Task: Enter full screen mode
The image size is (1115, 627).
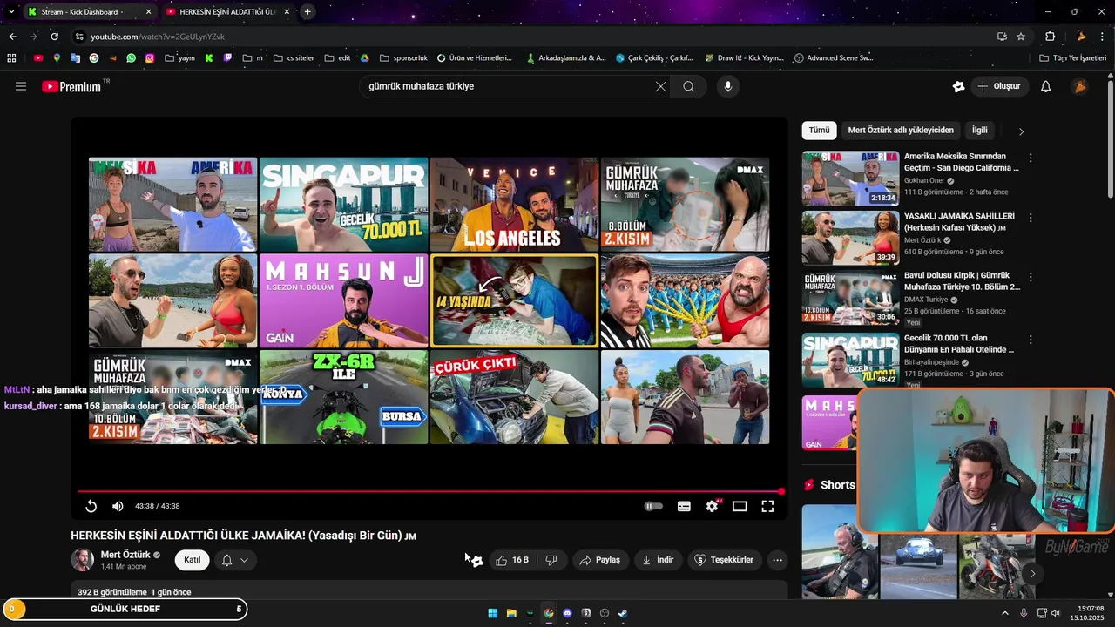Action: coord(767,506)
